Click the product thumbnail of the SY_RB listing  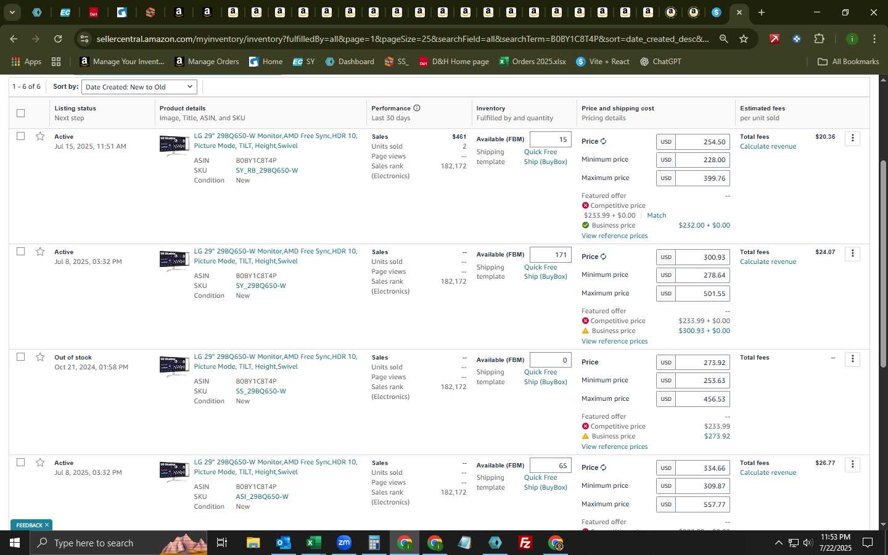174,146
